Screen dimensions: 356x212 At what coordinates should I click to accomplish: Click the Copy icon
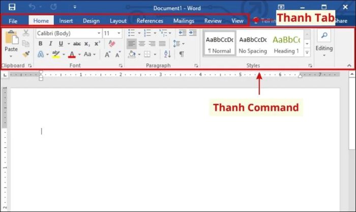click(25, 44)
